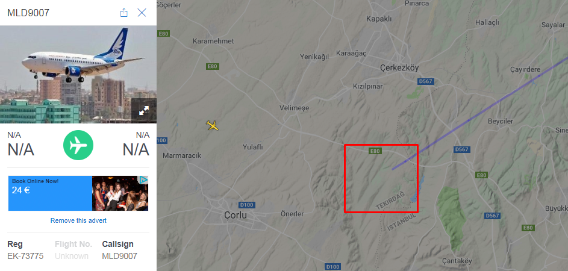Expand the aircraft photo fullscreen
The height and width of the screenshot is (271, 568).
(144, 110)
